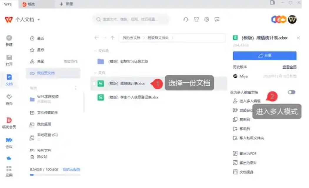Click the membership badge icons beside avatar
309x188 pixels.
coord(279,19)
